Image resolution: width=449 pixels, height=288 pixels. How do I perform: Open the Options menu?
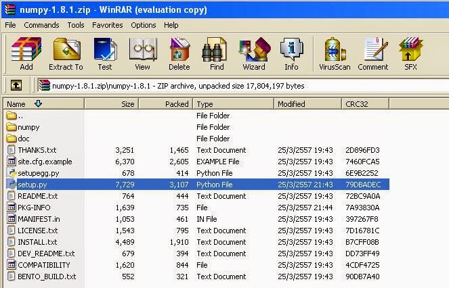(143, 25)
